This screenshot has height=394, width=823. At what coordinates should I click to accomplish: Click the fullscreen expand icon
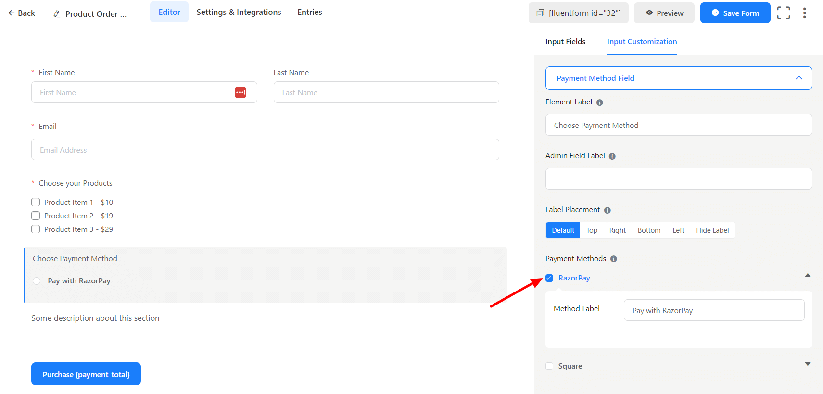pyautogui.click(x=783, y=13)
